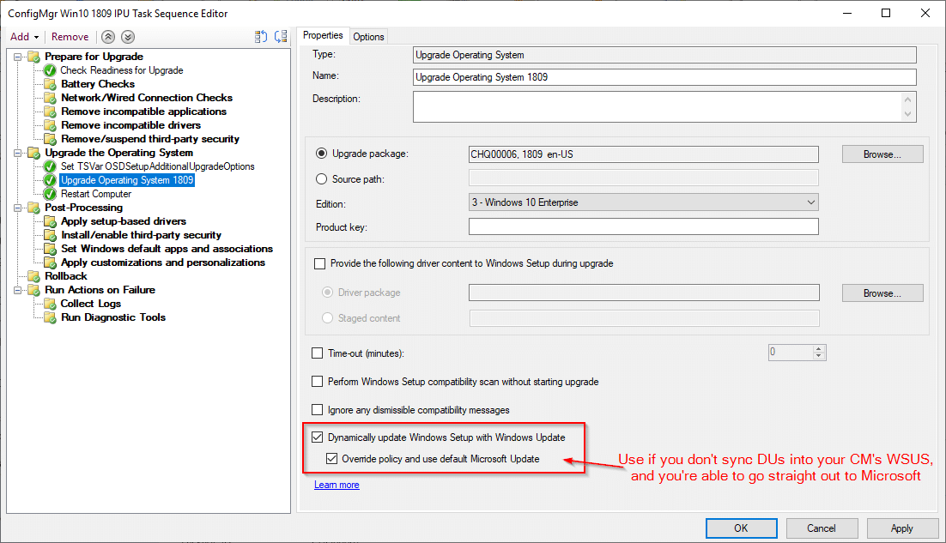
Task: Increase the time-out minutes value
Action: 819,349
